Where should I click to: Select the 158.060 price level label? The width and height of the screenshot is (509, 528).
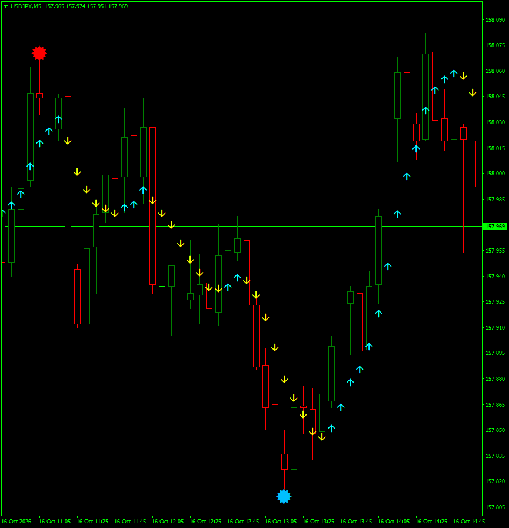point(495,71)
